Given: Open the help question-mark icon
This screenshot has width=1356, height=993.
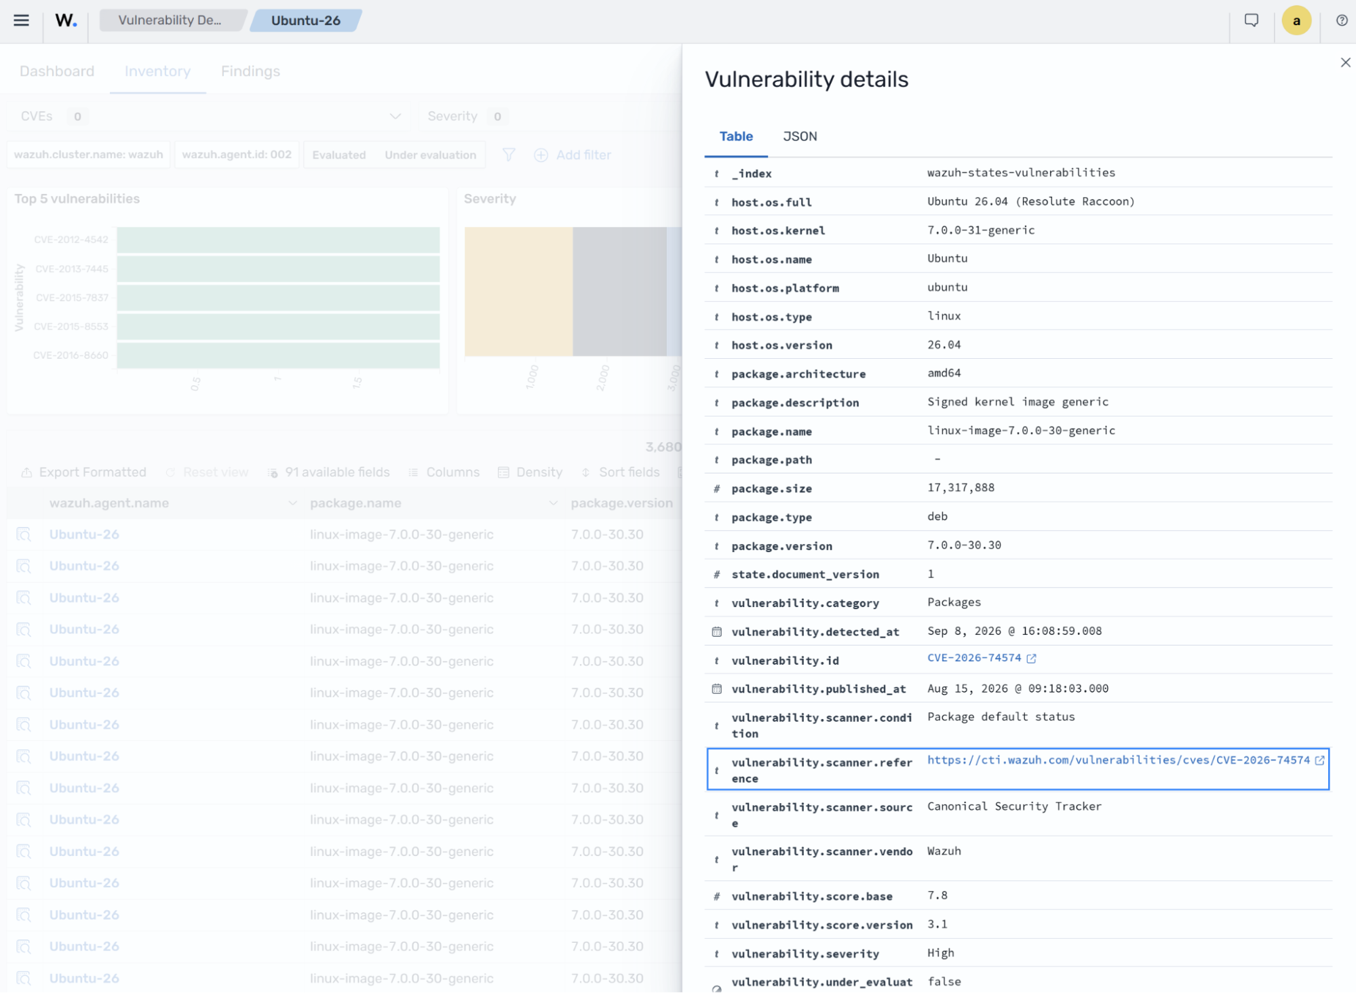Looking at the screenshot, I should (1342, 20).
